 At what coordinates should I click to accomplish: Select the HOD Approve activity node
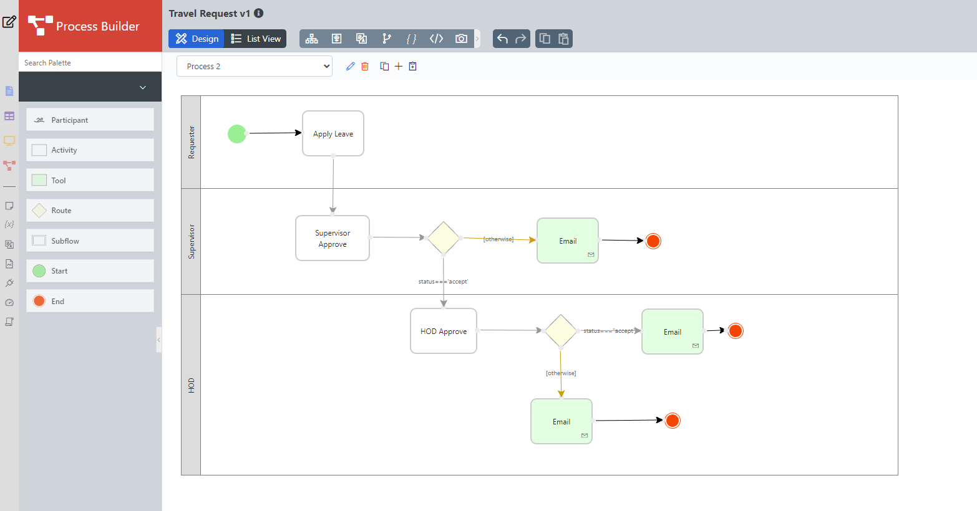444,331
